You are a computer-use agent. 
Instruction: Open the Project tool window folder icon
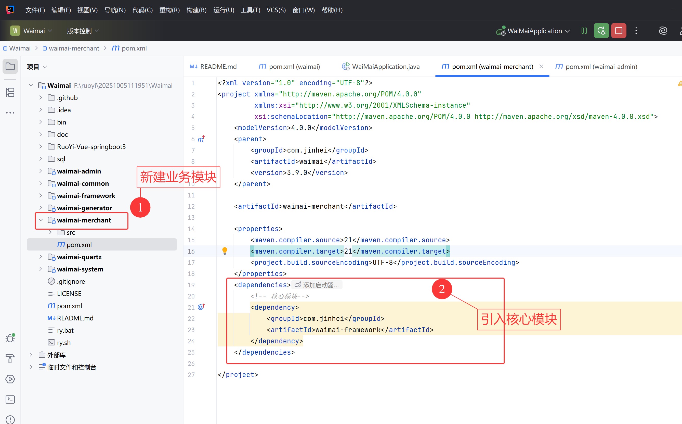click(10, 67)
